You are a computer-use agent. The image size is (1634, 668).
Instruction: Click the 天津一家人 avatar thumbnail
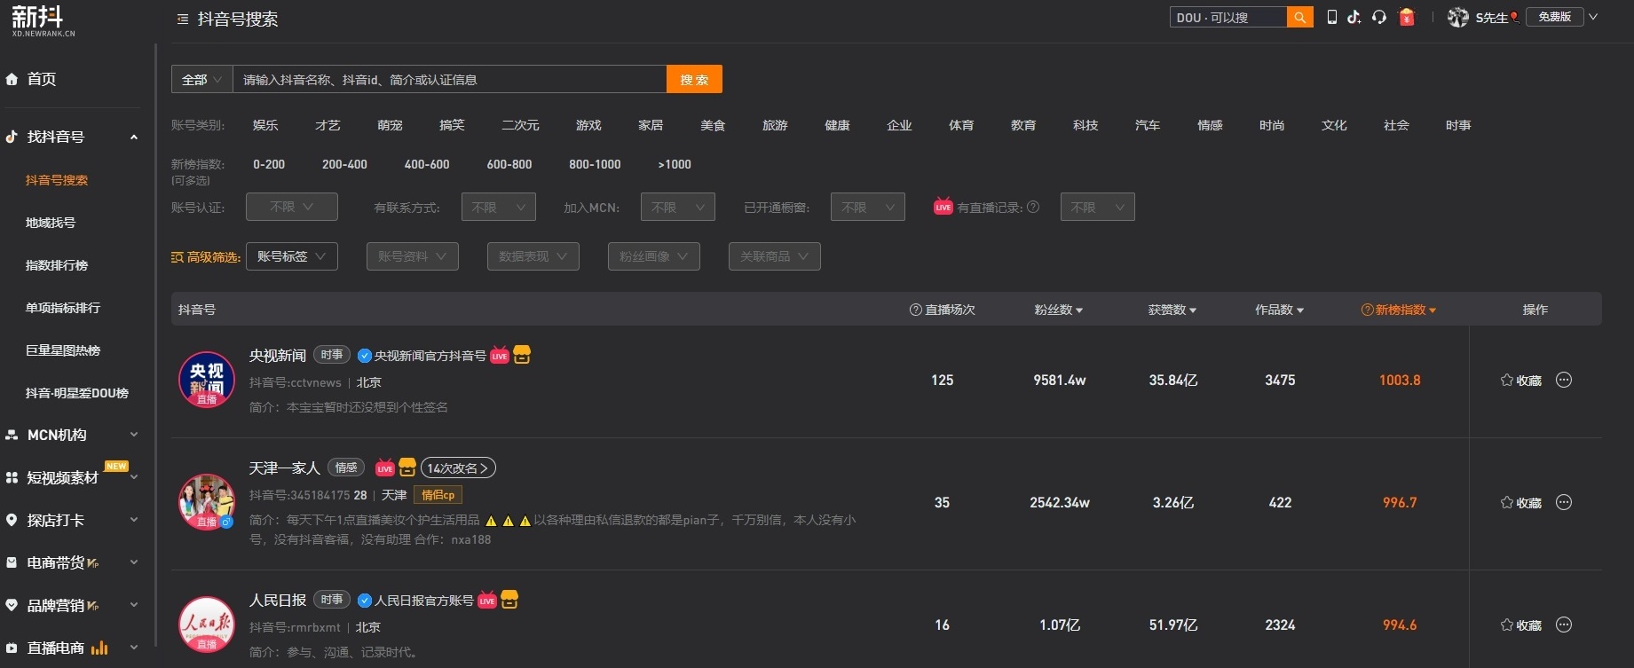(x=207, y=502)
